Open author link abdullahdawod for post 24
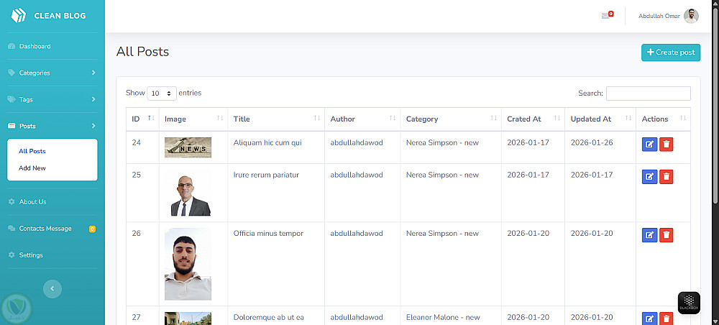 (x=357, y=142)
